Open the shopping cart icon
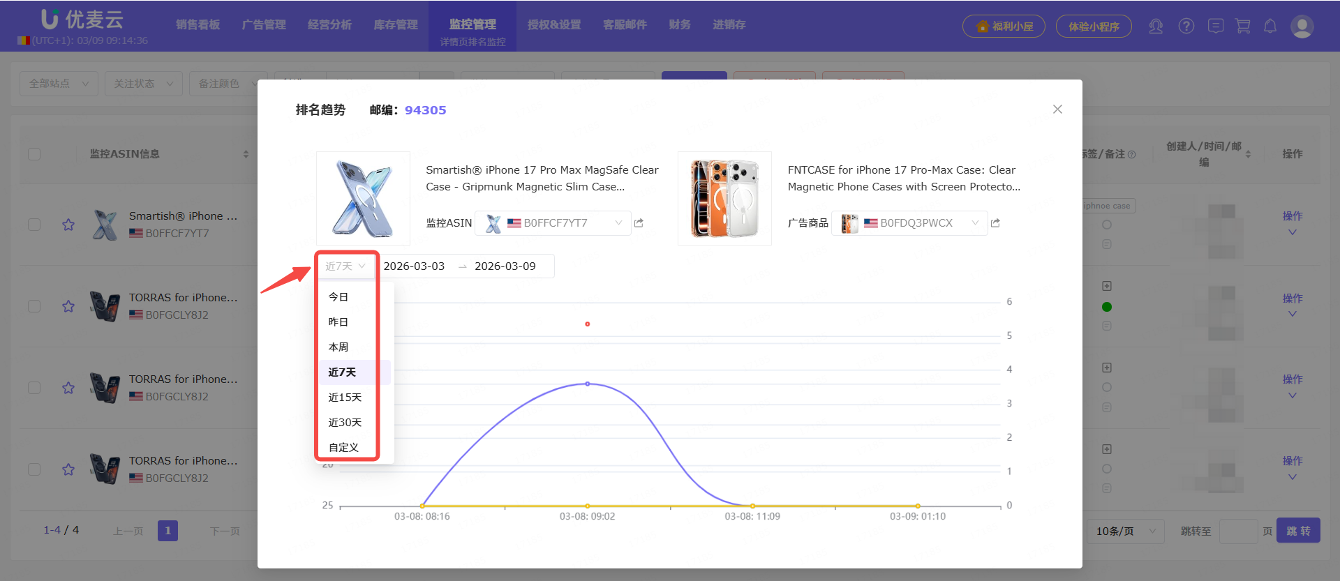1340x581 pixels. pyautogui.click(x=1242, y=27)
